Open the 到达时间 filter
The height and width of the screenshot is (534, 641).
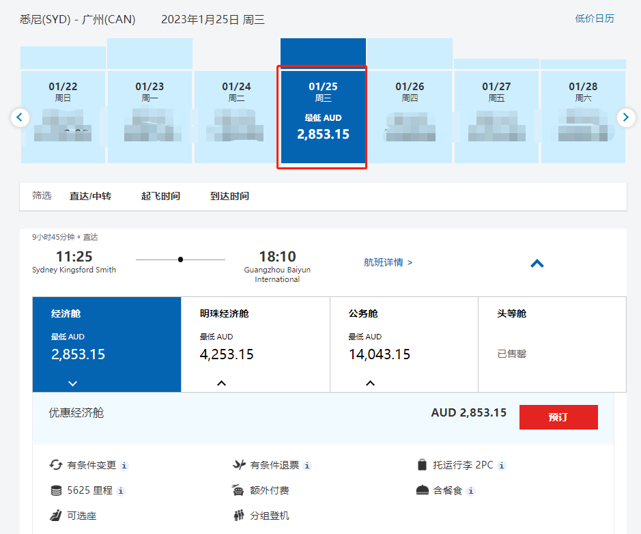pyautogui.click(x=229, y=197)
